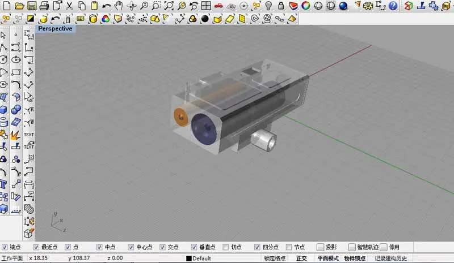Click the black sphere icon in second toolbar

point(205,19)
